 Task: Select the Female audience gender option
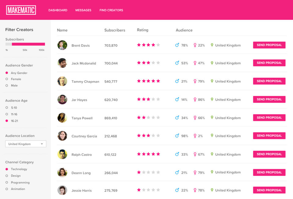click(7, 79)
